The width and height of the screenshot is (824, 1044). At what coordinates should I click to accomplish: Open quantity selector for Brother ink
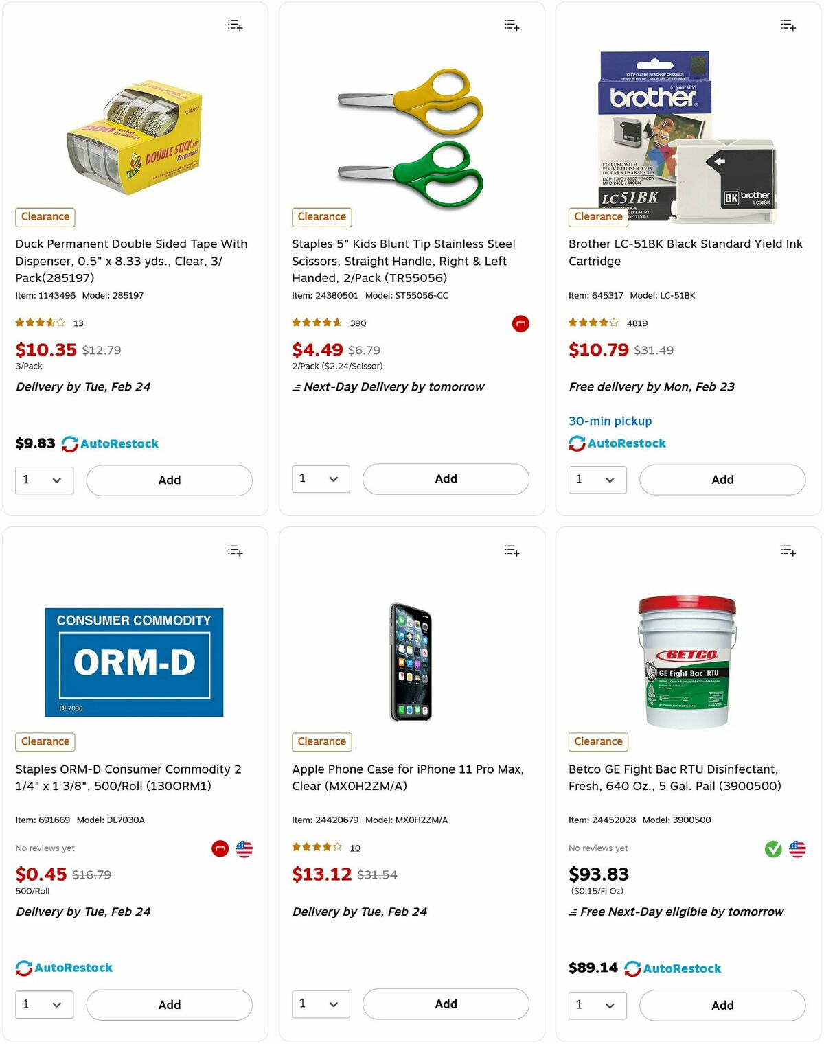point(597,480)
